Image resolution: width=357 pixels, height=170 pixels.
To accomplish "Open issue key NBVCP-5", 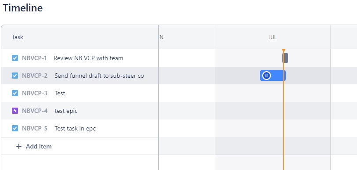I will pos(35,128).
